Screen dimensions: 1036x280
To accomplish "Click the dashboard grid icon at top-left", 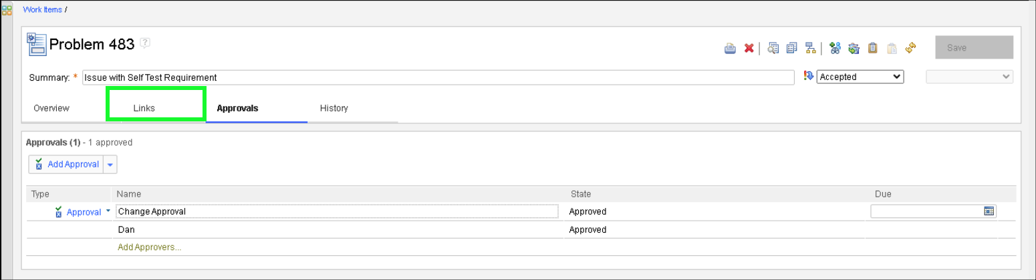I will pos(7,10).
